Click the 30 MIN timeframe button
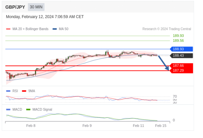 click(x=36, y=7)
